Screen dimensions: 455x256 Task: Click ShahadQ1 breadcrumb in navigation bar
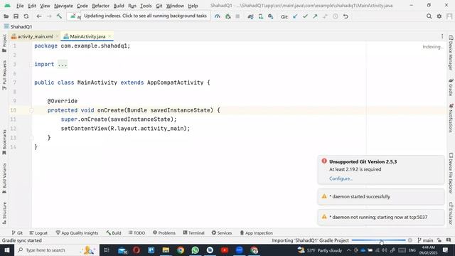click(x=18, y=27)
